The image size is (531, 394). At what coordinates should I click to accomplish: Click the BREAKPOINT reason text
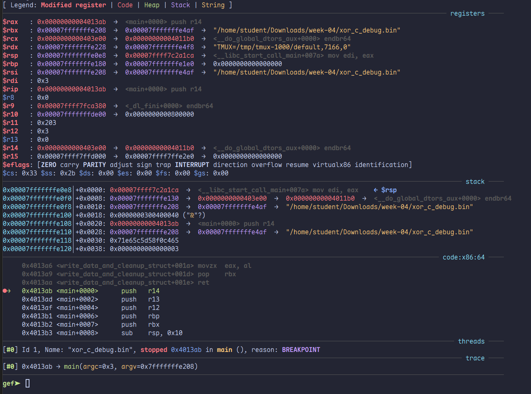[301, 350]
